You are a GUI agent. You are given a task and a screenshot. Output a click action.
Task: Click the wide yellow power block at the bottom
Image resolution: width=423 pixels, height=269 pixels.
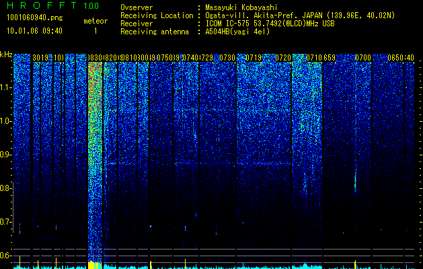(x=95, y=265)
